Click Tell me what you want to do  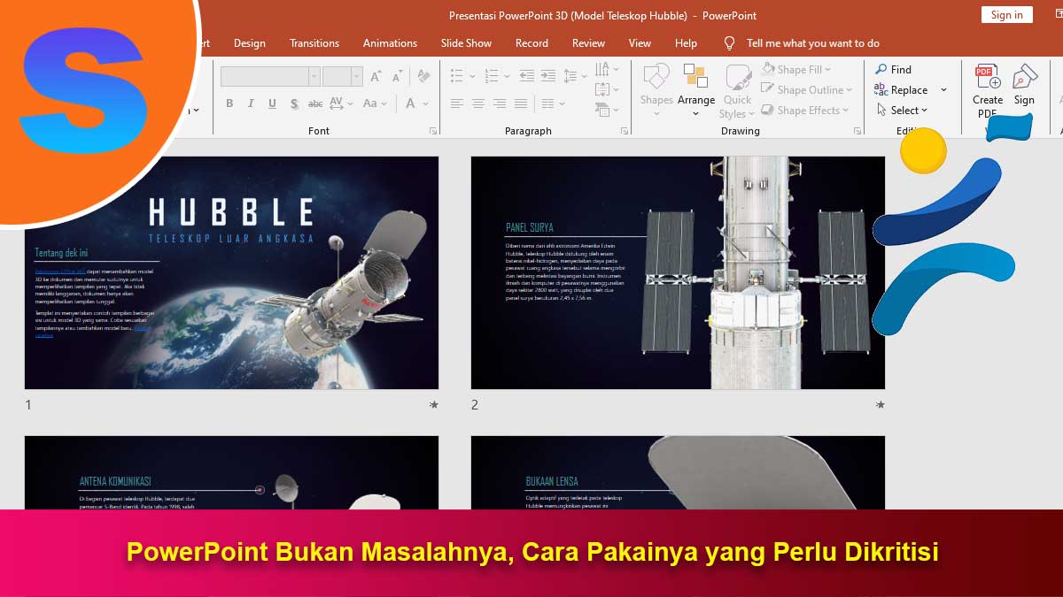coord(813,42)
